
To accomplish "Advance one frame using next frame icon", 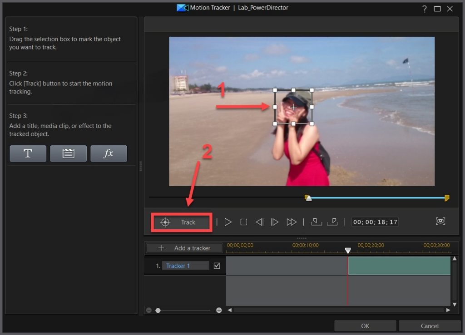I will (275, 222).
